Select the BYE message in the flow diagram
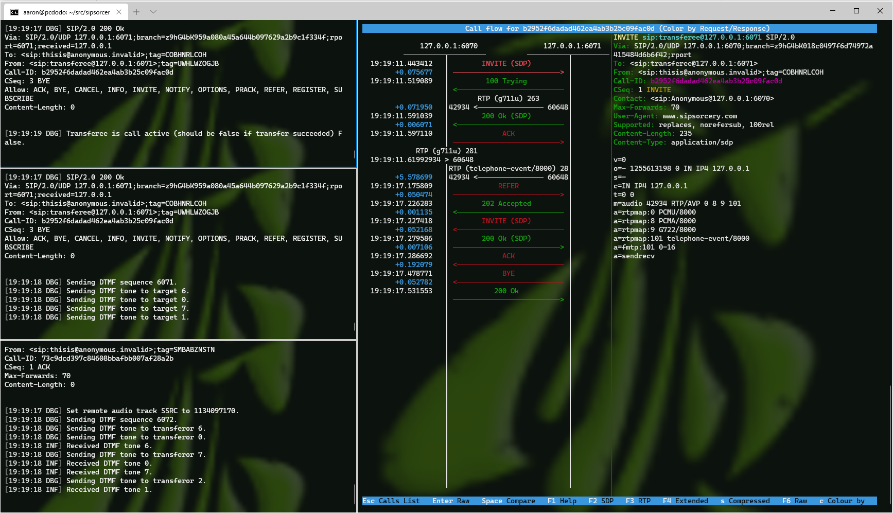This screenshot has width=893, height=513. [508, 273]
